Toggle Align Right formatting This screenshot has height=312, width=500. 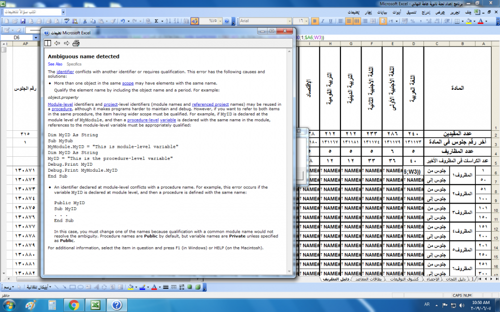click(365, 21)
